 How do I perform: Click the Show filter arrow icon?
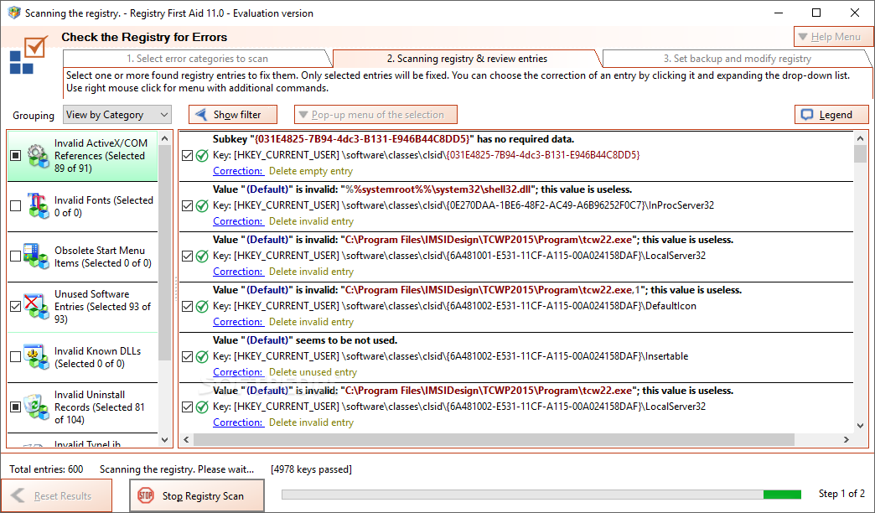[201, 115]
